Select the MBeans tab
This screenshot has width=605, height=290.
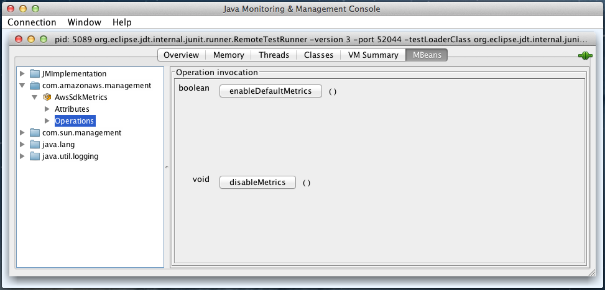tap(427, 55)
